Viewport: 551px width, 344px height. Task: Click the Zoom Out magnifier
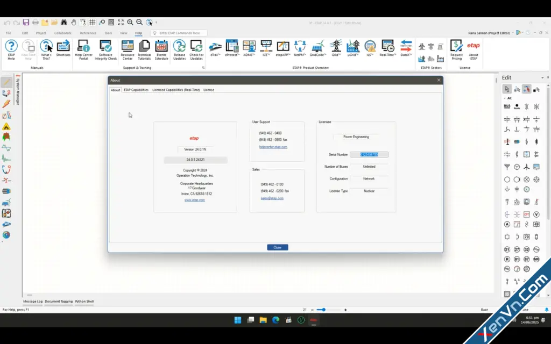click(139, 23)
